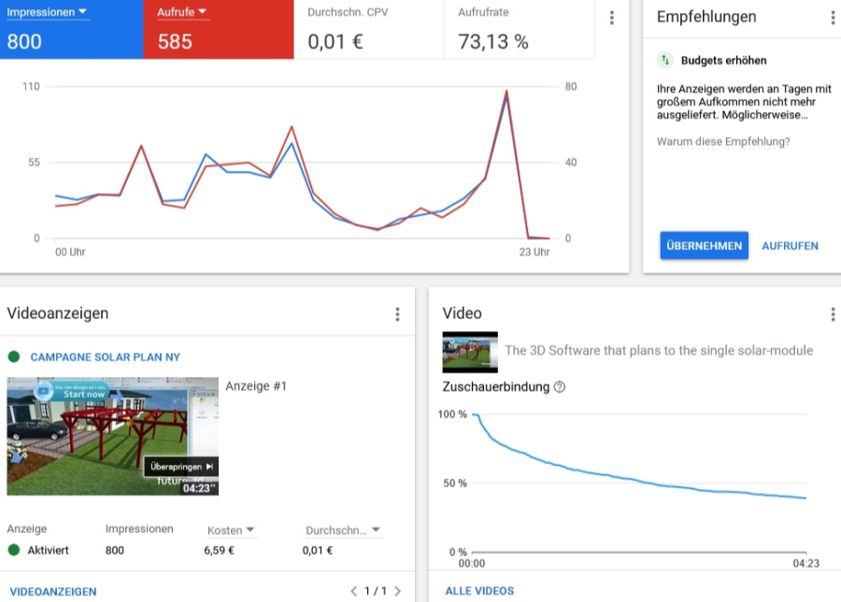The image size is (841, 602).
Task: Open the chart card three-dot menu
Action: tap(612, 18)
